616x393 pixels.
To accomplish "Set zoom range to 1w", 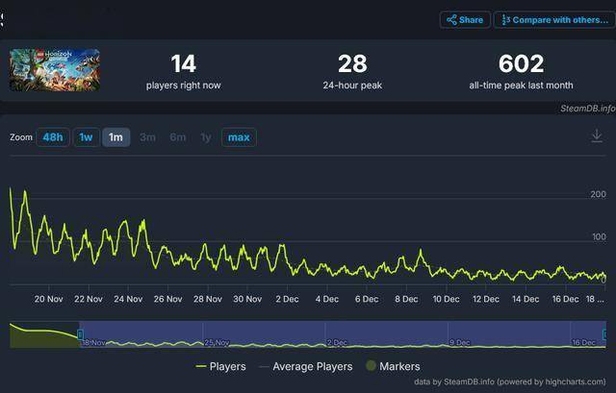I will click(x=86, y=137).
